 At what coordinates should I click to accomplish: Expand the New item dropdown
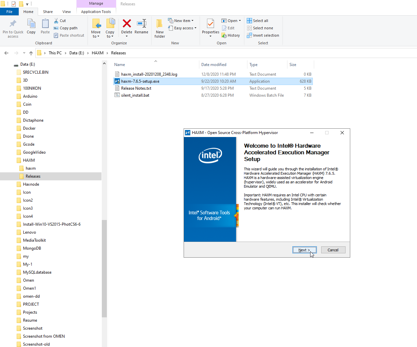pos(192,21)
